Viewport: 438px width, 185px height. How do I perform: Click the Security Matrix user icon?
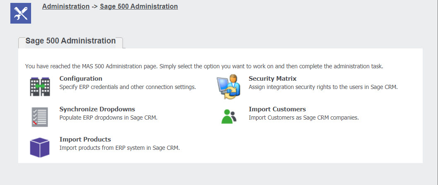(228, 87)
